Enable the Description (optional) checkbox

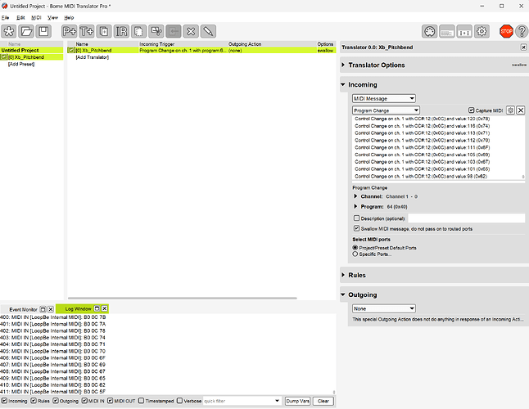(356, 218)
